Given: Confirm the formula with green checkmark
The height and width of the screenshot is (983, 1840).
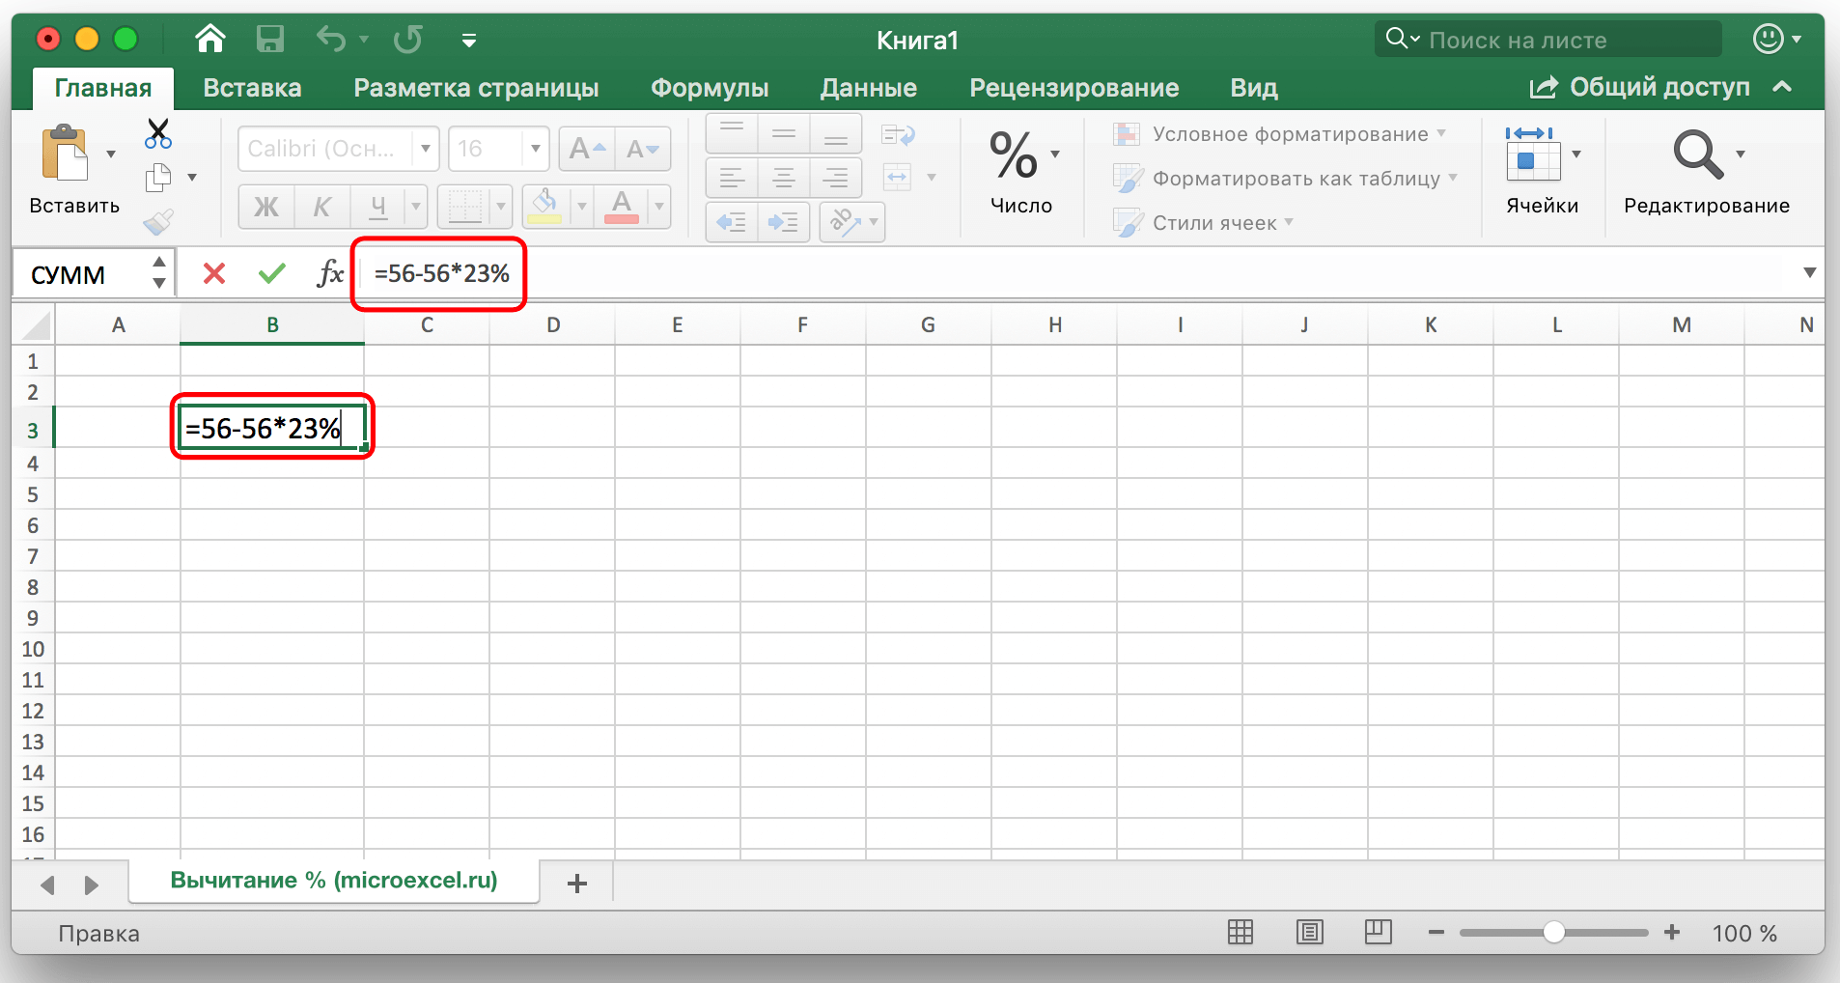Looking at the screenshot, I should (272, 274).
